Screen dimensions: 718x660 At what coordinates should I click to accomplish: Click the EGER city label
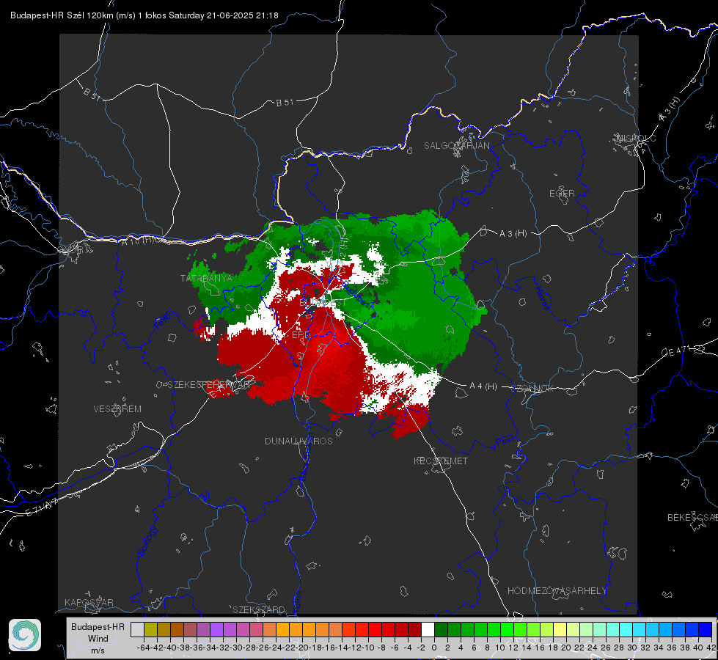562,194
